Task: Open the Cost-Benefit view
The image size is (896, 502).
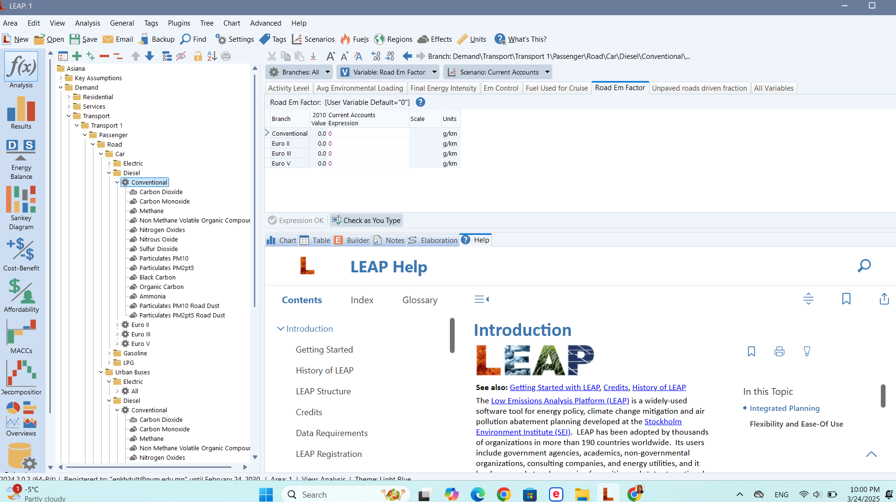Action: coord(21,255)
